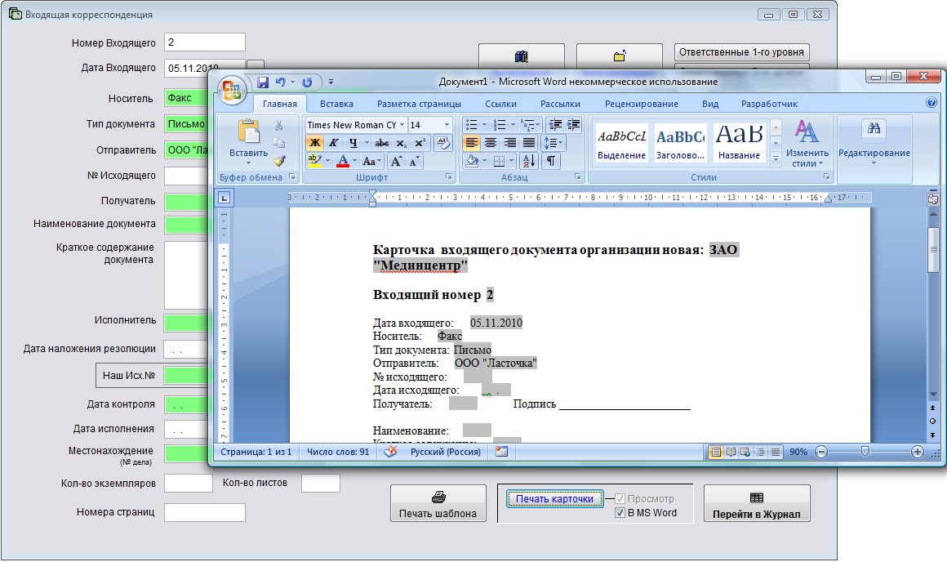Switch to web layout view in status bar
This screenshot has height=562, width=947.
click(745, 452)
